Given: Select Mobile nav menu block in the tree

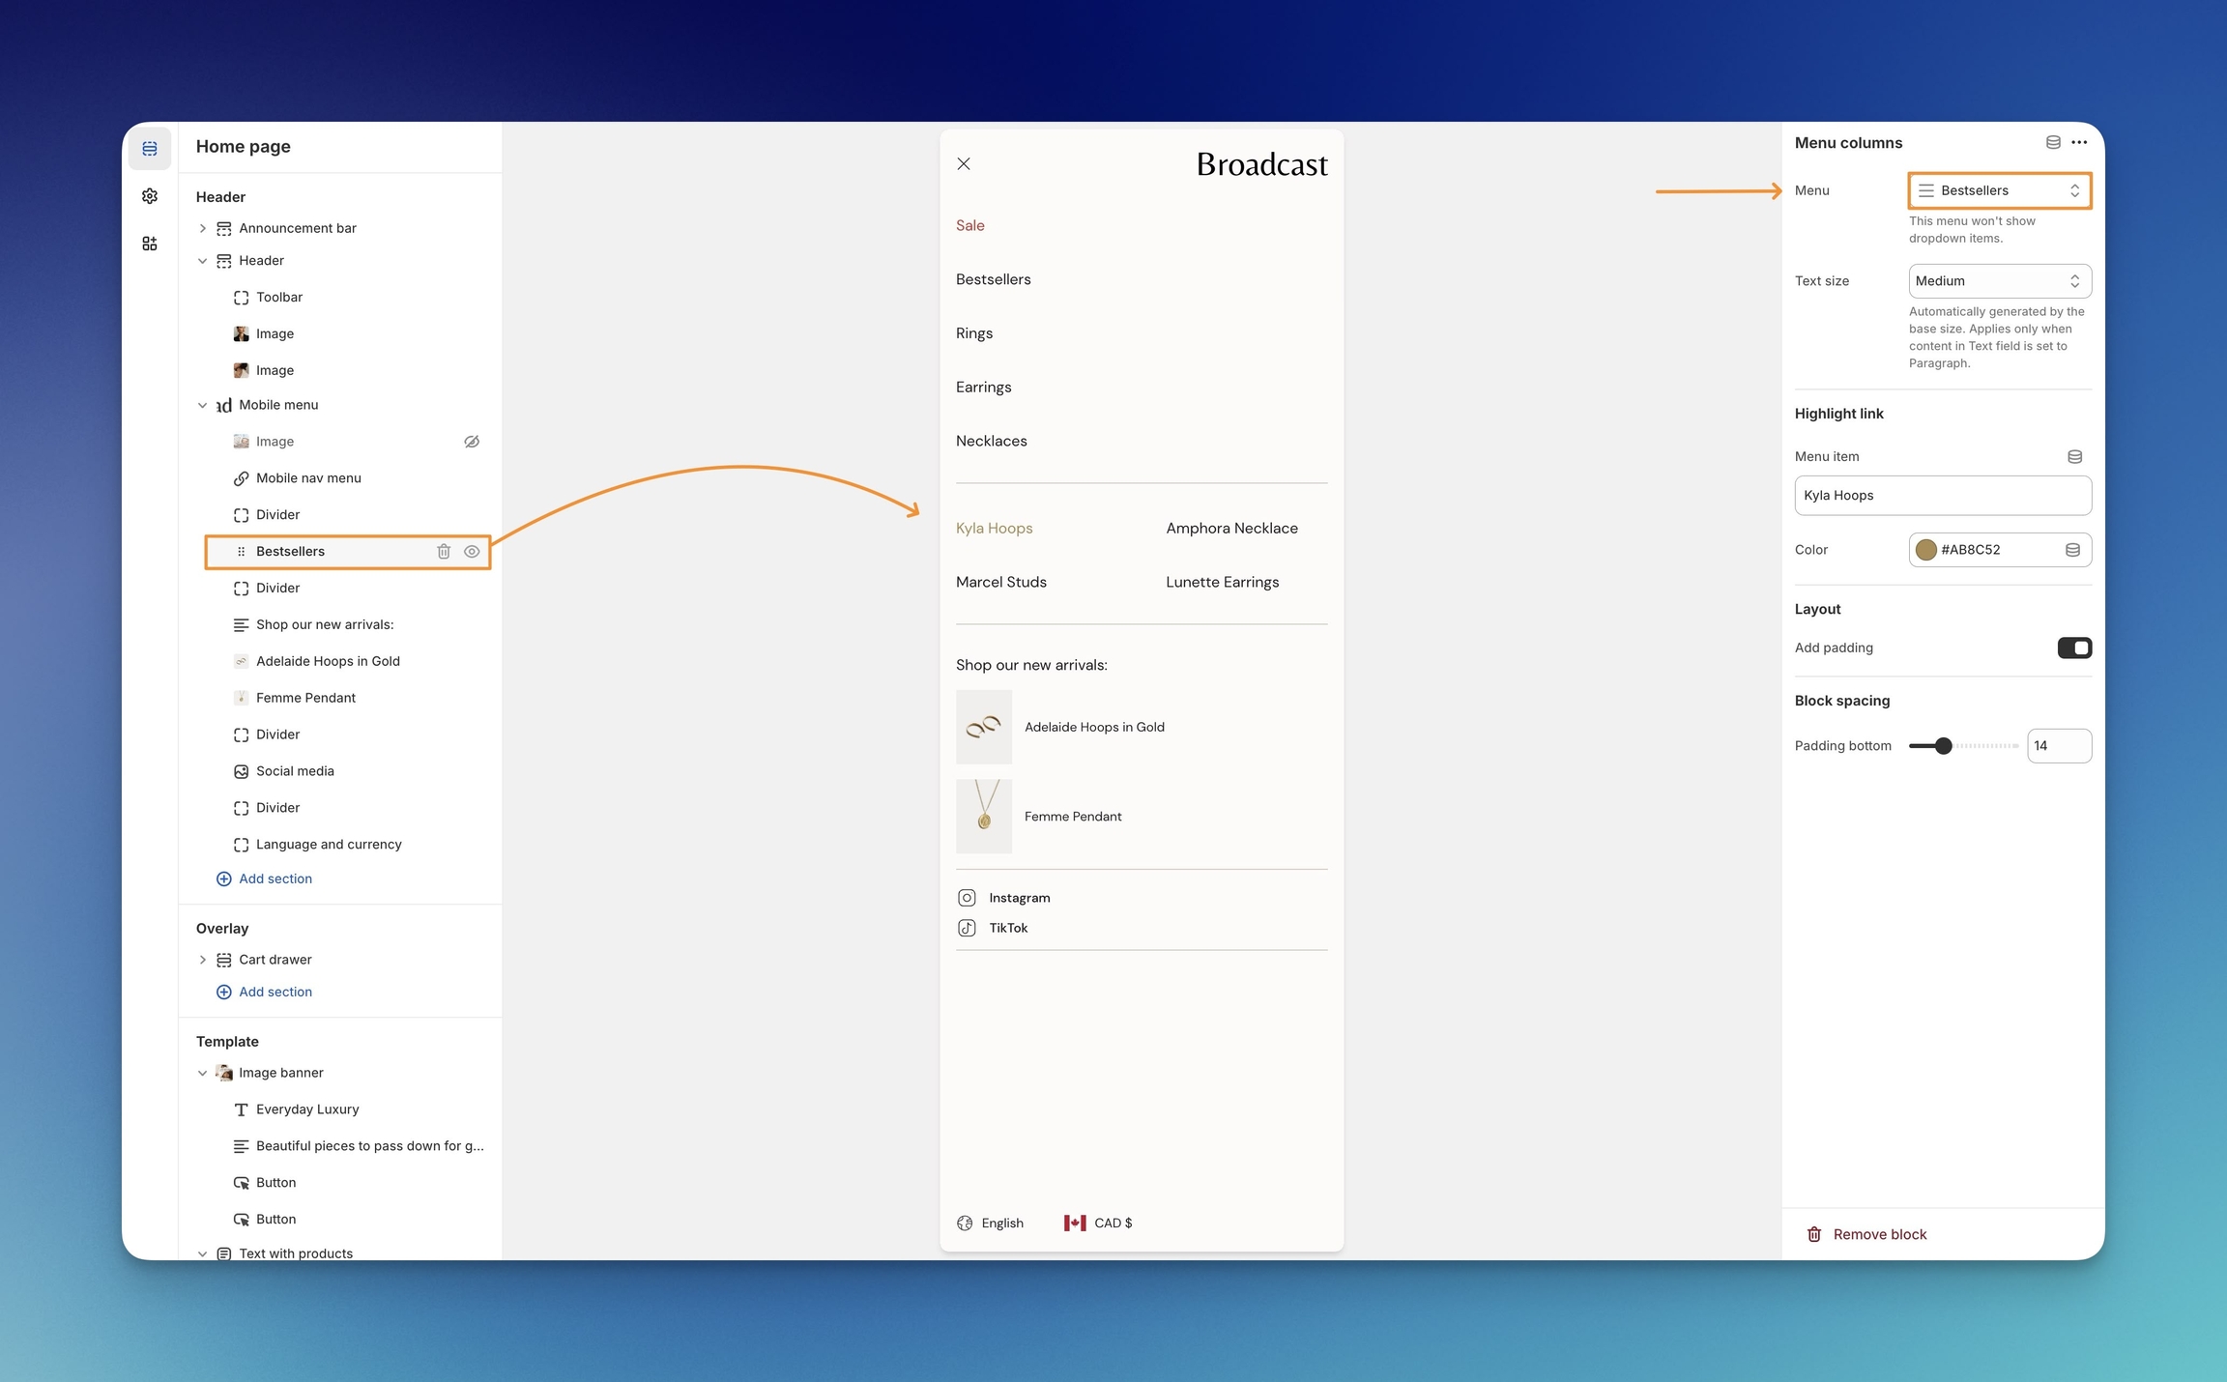Looking at the screenshot, I should point(308,478).
